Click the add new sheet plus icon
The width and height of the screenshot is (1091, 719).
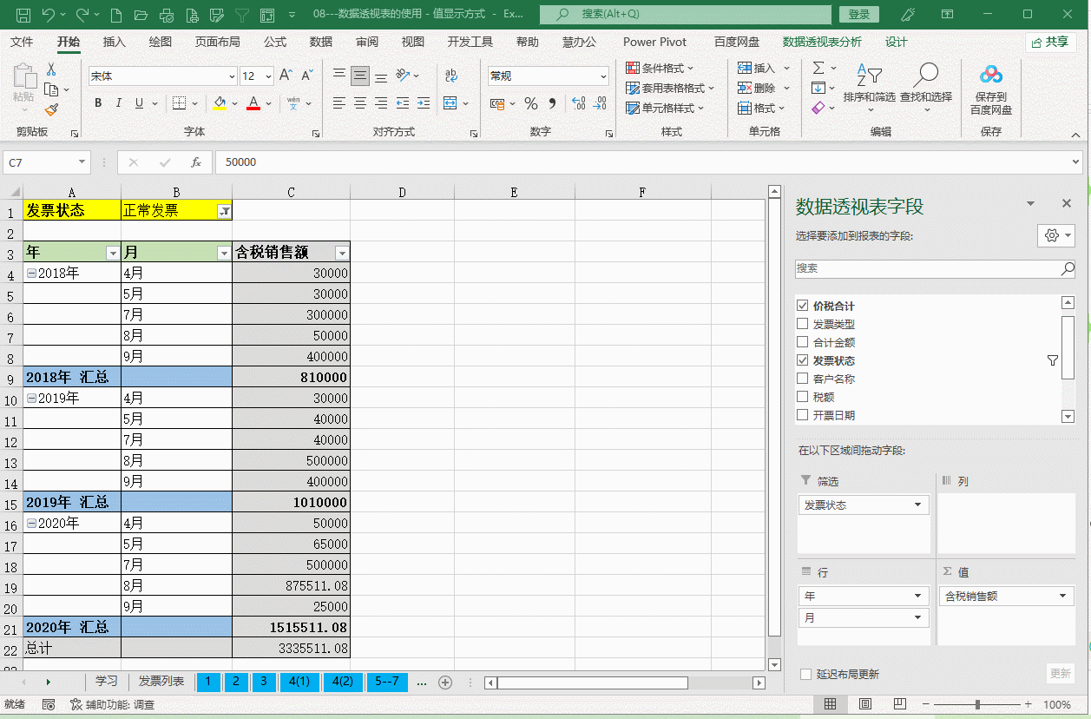445,683
